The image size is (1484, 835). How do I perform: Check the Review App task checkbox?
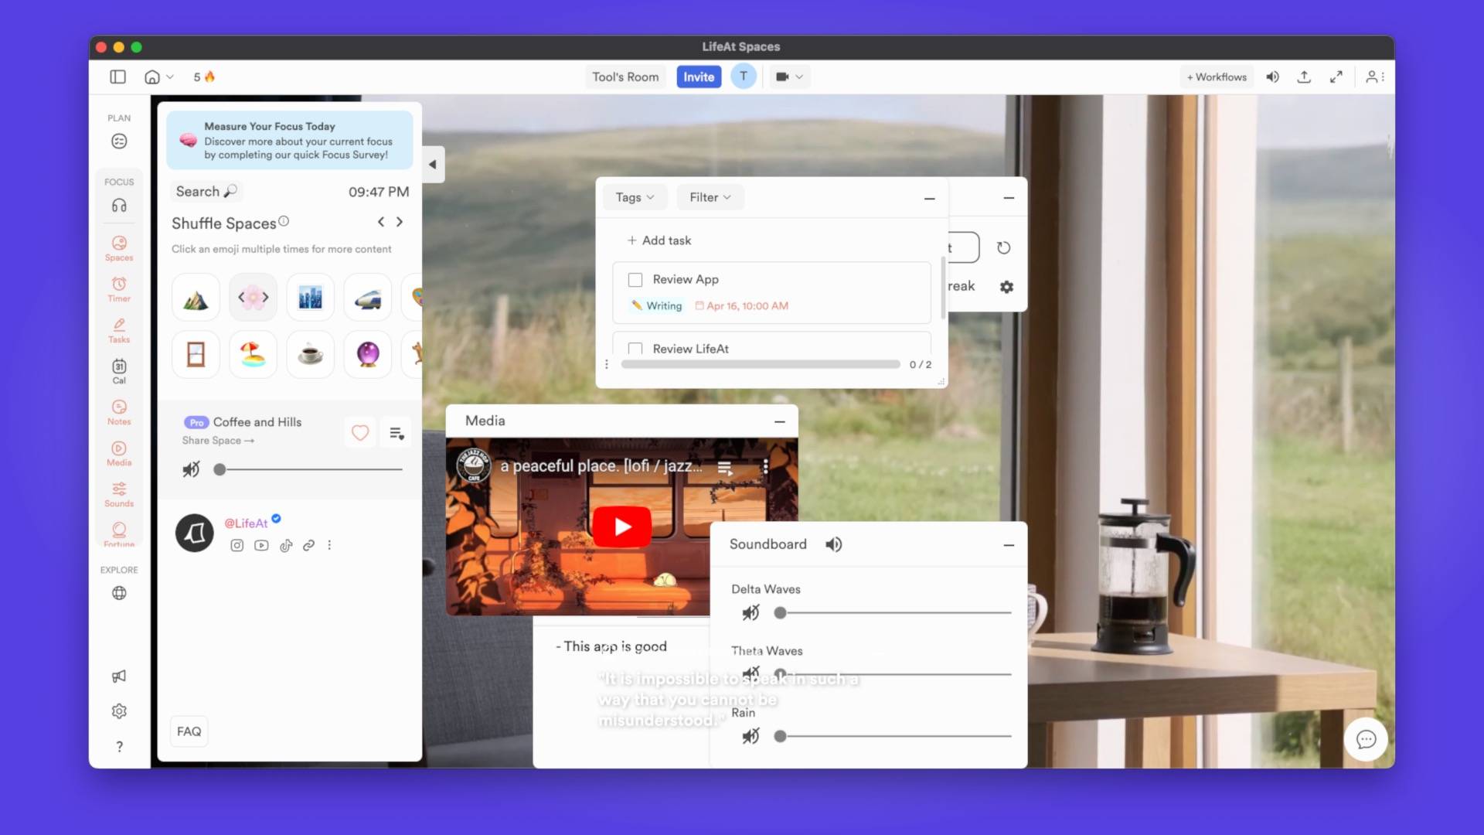click(635, 280)
